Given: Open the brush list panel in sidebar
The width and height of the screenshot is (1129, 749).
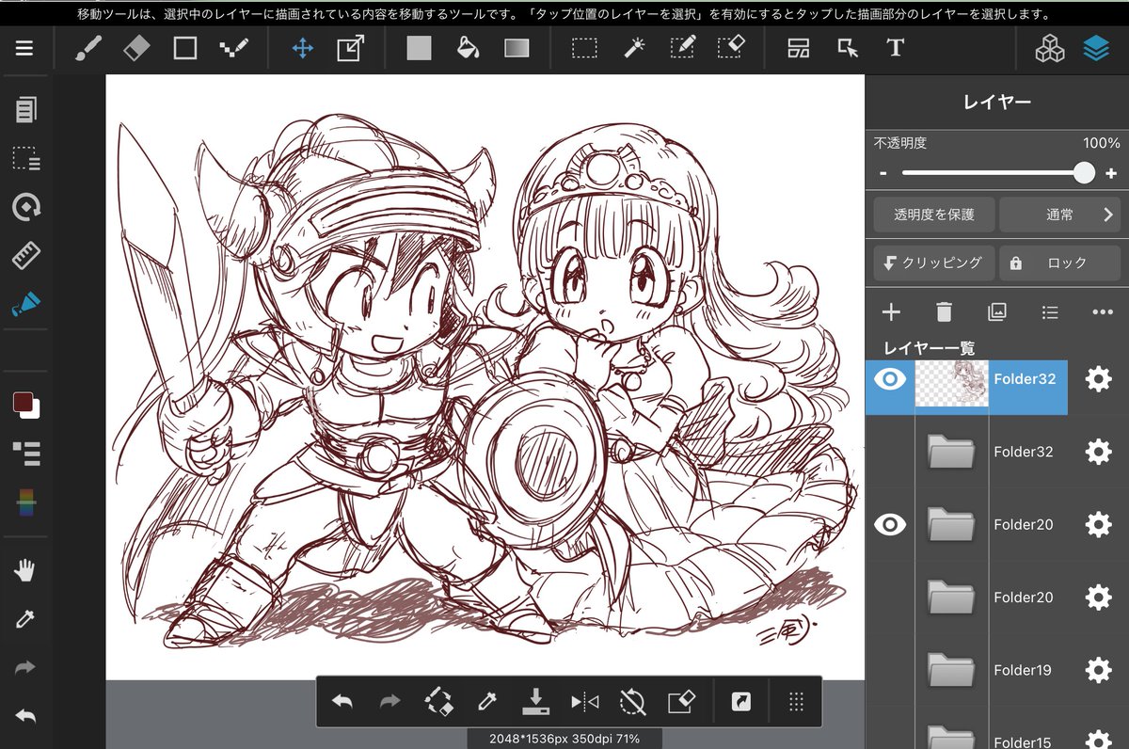Looking at the screenshot, I should pos(26,454).
